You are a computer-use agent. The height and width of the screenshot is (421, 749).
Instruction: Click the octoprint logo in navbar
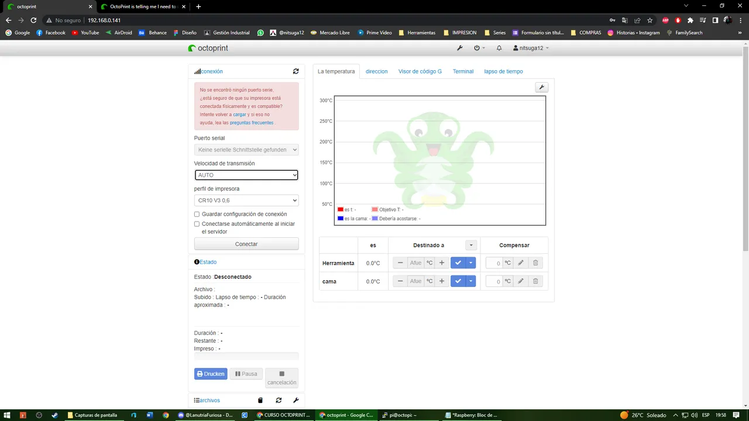pyautogui.click(x=208, y=48)
